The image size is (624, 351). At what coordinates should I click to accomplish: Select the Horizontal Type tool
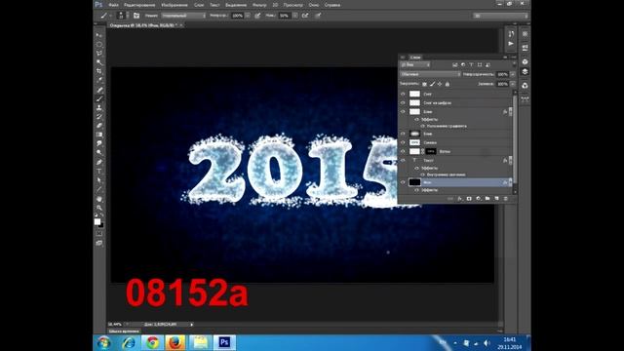[x=99, y=172]
